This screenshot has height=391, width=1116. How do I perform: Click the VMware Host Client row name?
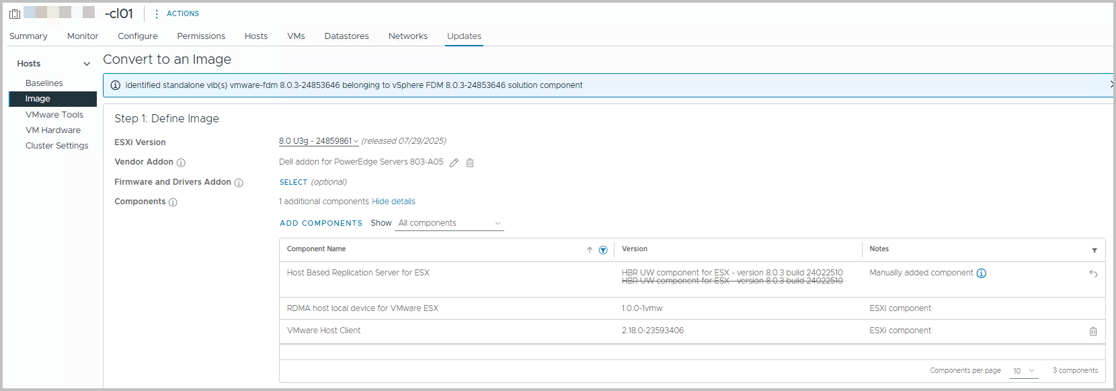[323, 331]
